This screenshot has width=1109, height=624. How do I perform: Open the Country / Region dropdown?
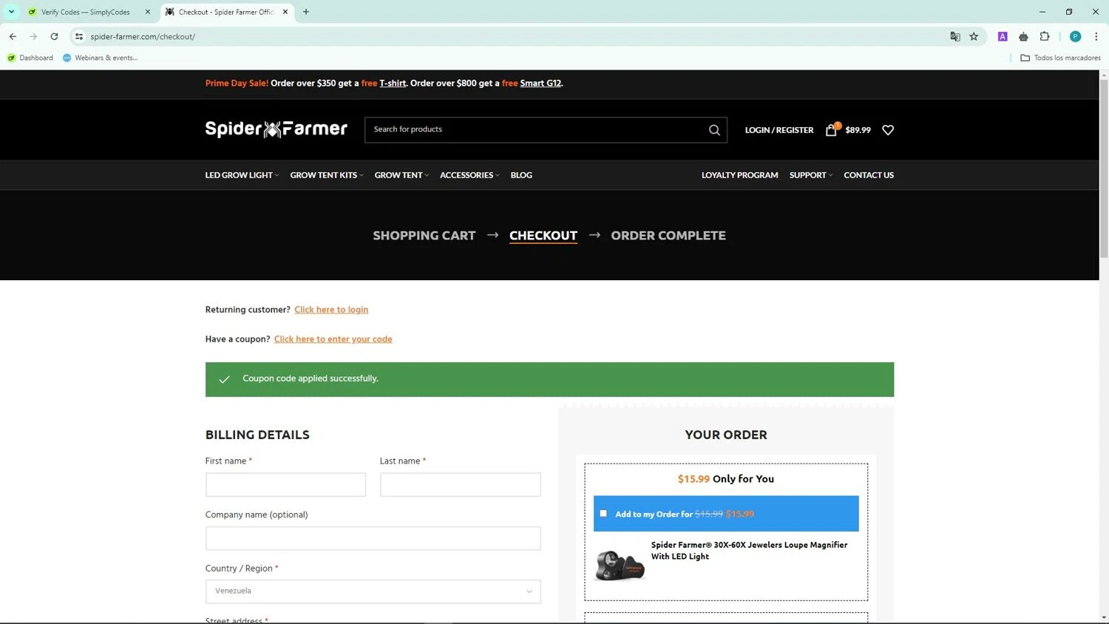373,591
